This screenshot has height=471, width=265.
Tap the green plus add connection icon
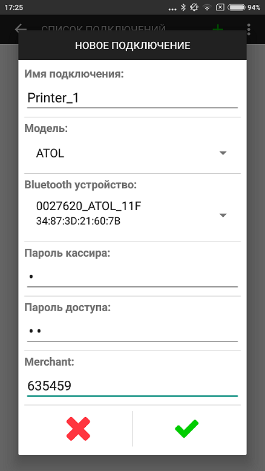(218, 28)
